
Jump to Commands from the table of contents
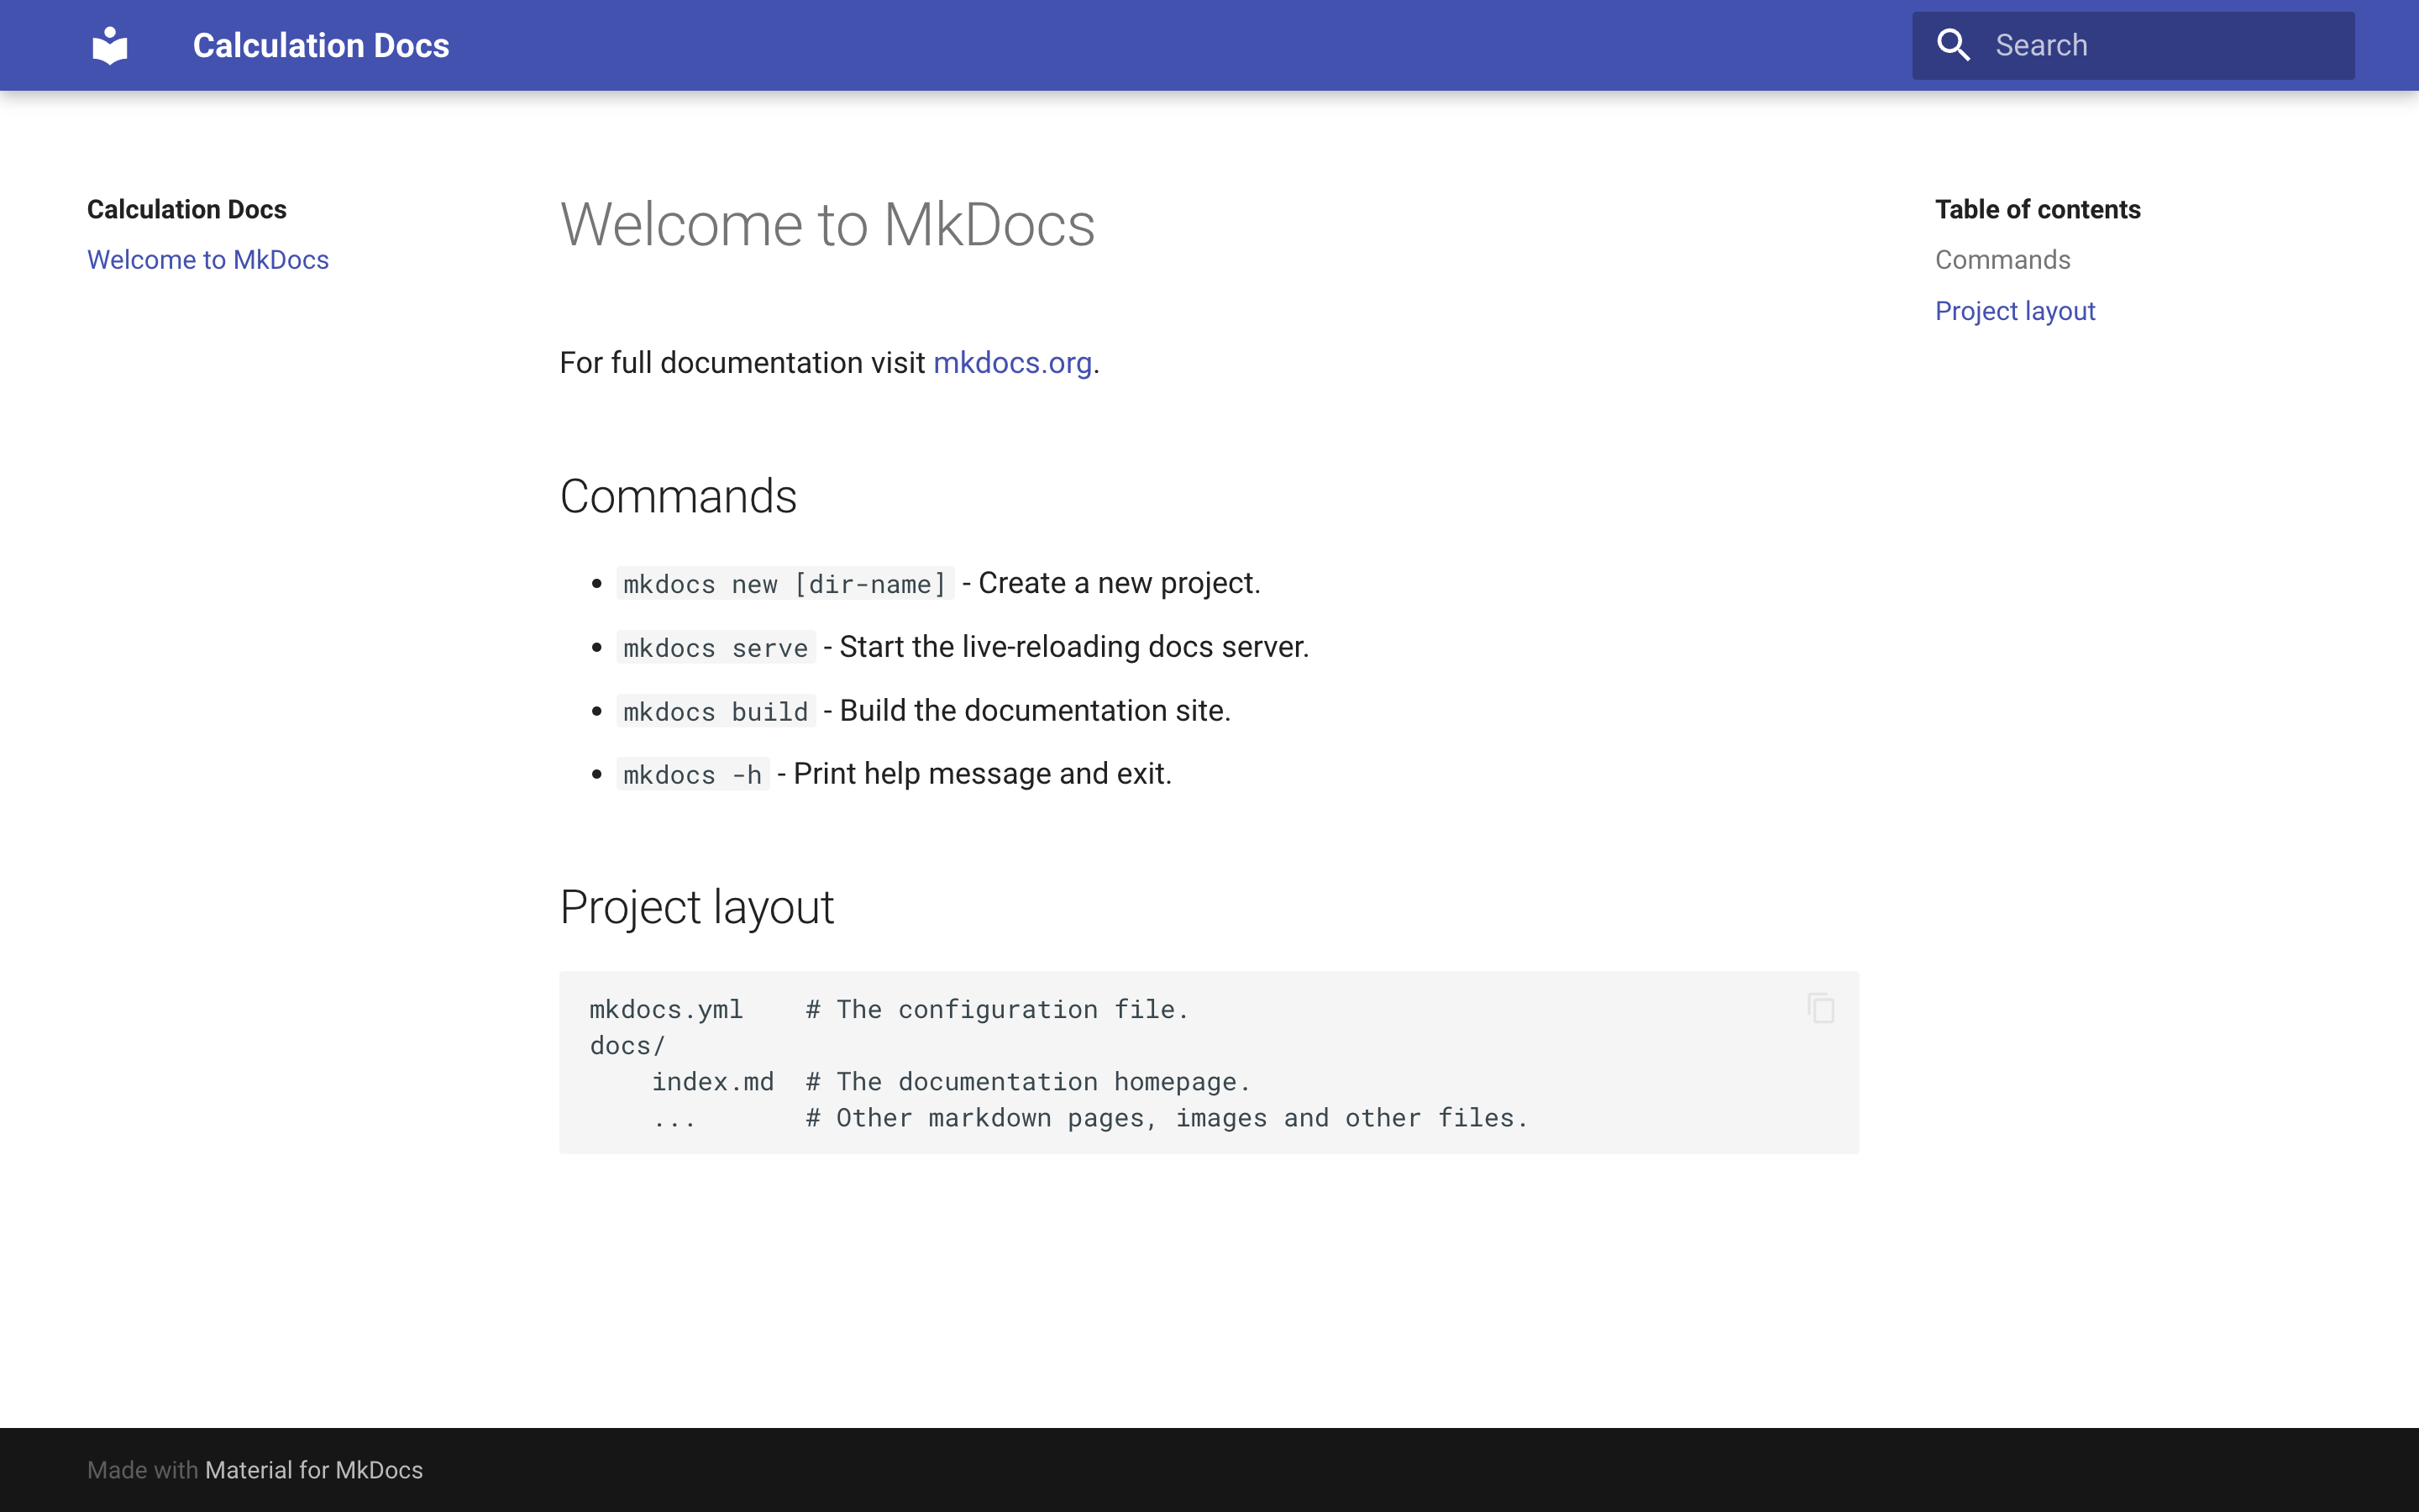click(2002, 259)
